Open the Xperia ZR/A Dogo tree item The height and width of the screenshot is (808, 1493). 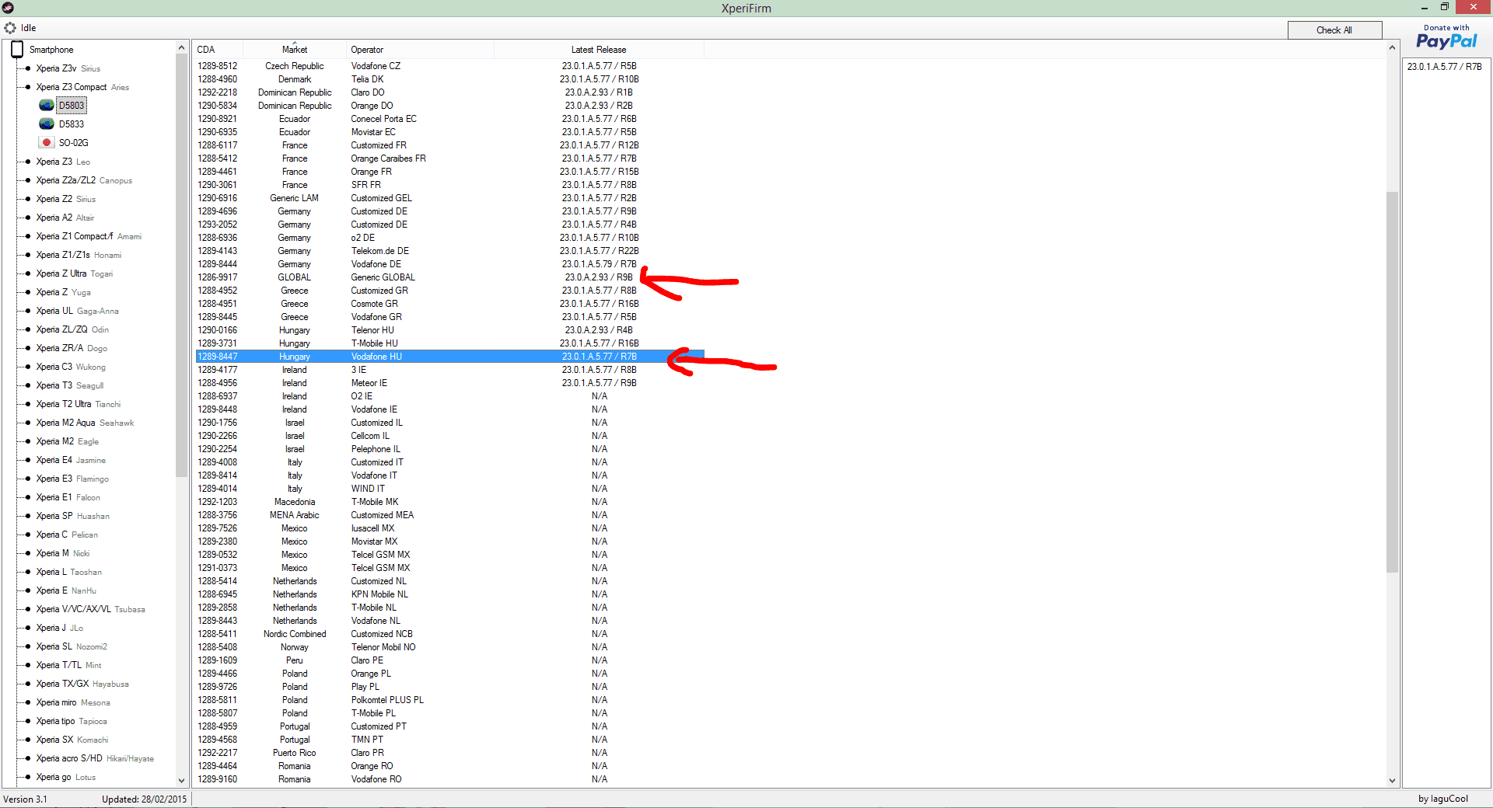tap(72, 348)
